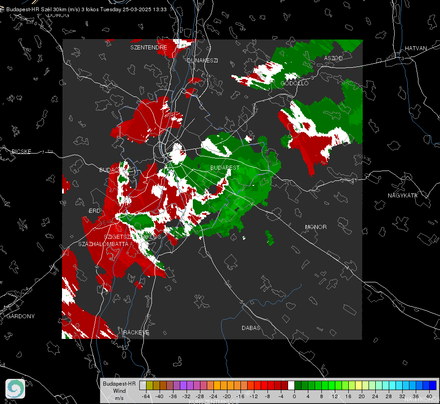Screen dimensions: 440x404
Task: Click the ASZOD town label
Action: click(x=333, y=58)
